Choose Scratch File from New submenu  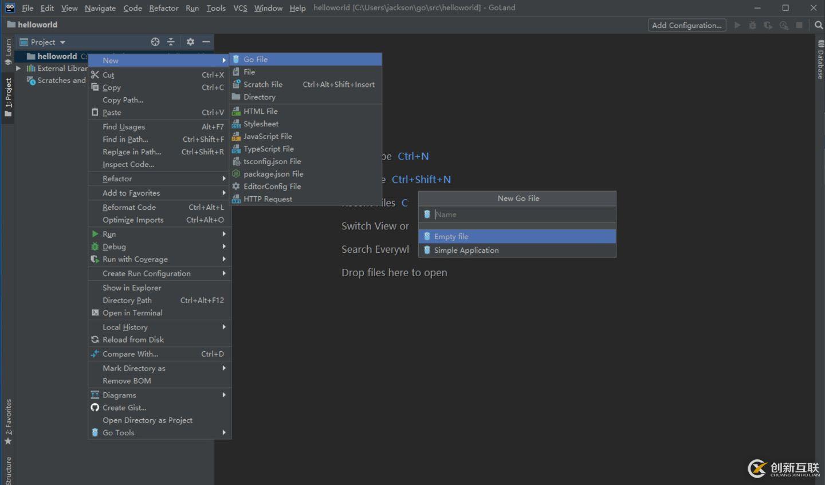pyautogui.click(x=306, y=85)
